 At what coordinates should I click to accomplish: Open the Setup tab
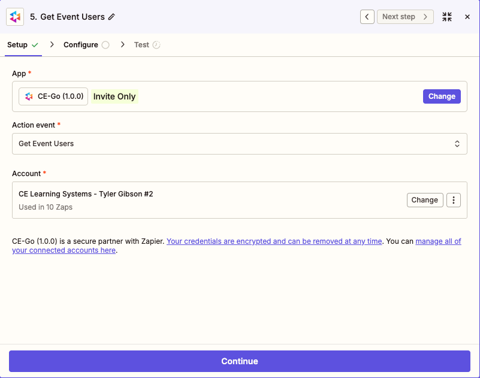coord(23,45)
